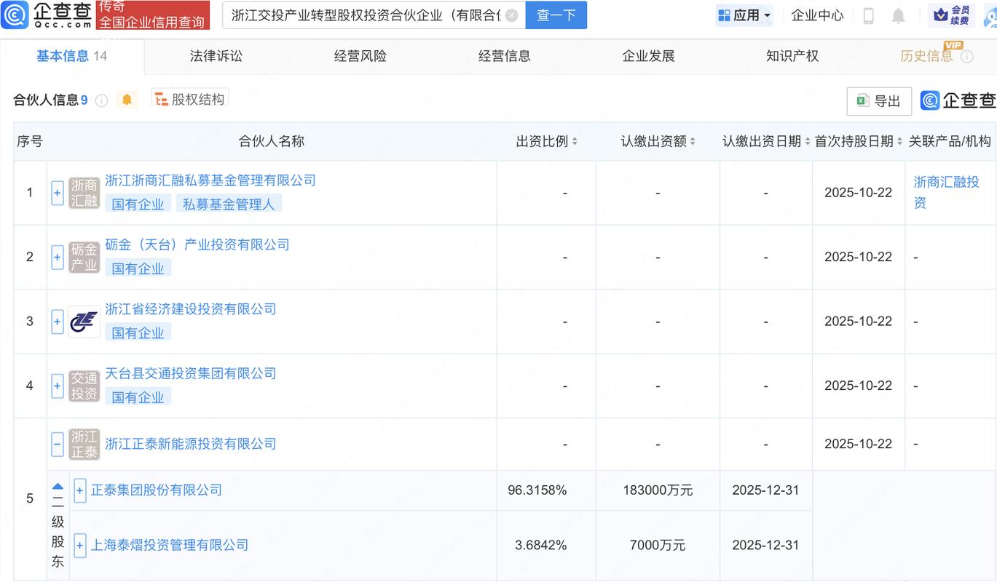This screenshot has height=582, width=997.
Task: Switch to the 法律诉讼 tab
Action: click(x=216, y=55)
